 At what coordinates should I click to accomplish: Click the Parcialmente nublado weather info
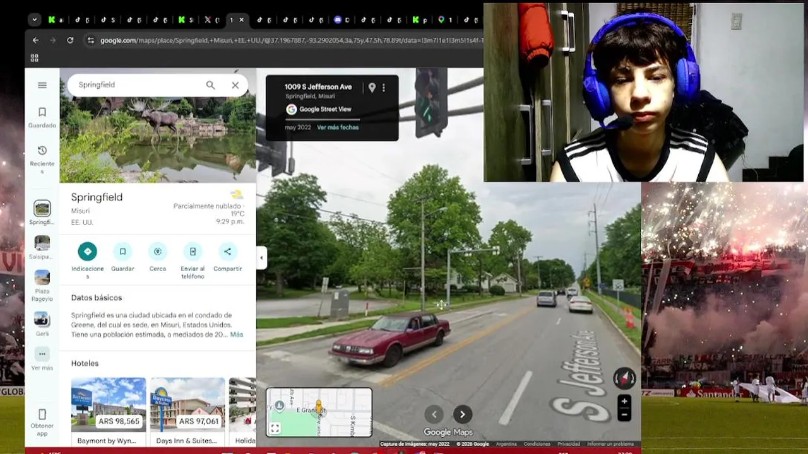[208, 206]
